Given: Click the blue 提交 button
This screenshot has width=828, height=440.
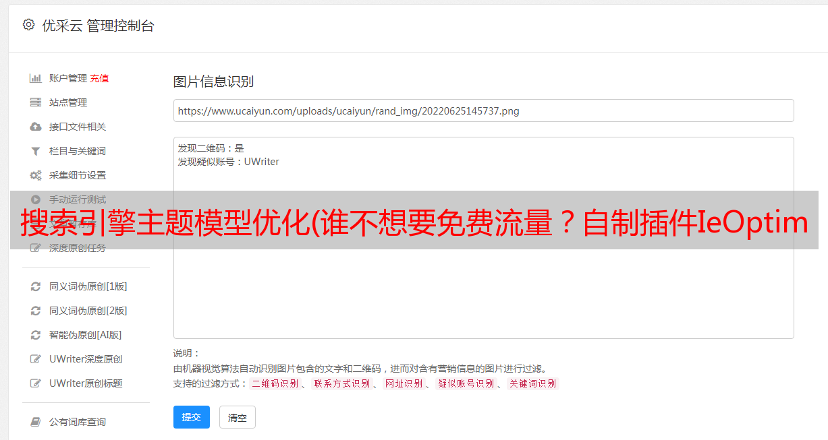Looking at the screenshot, I should click(192, 417).
